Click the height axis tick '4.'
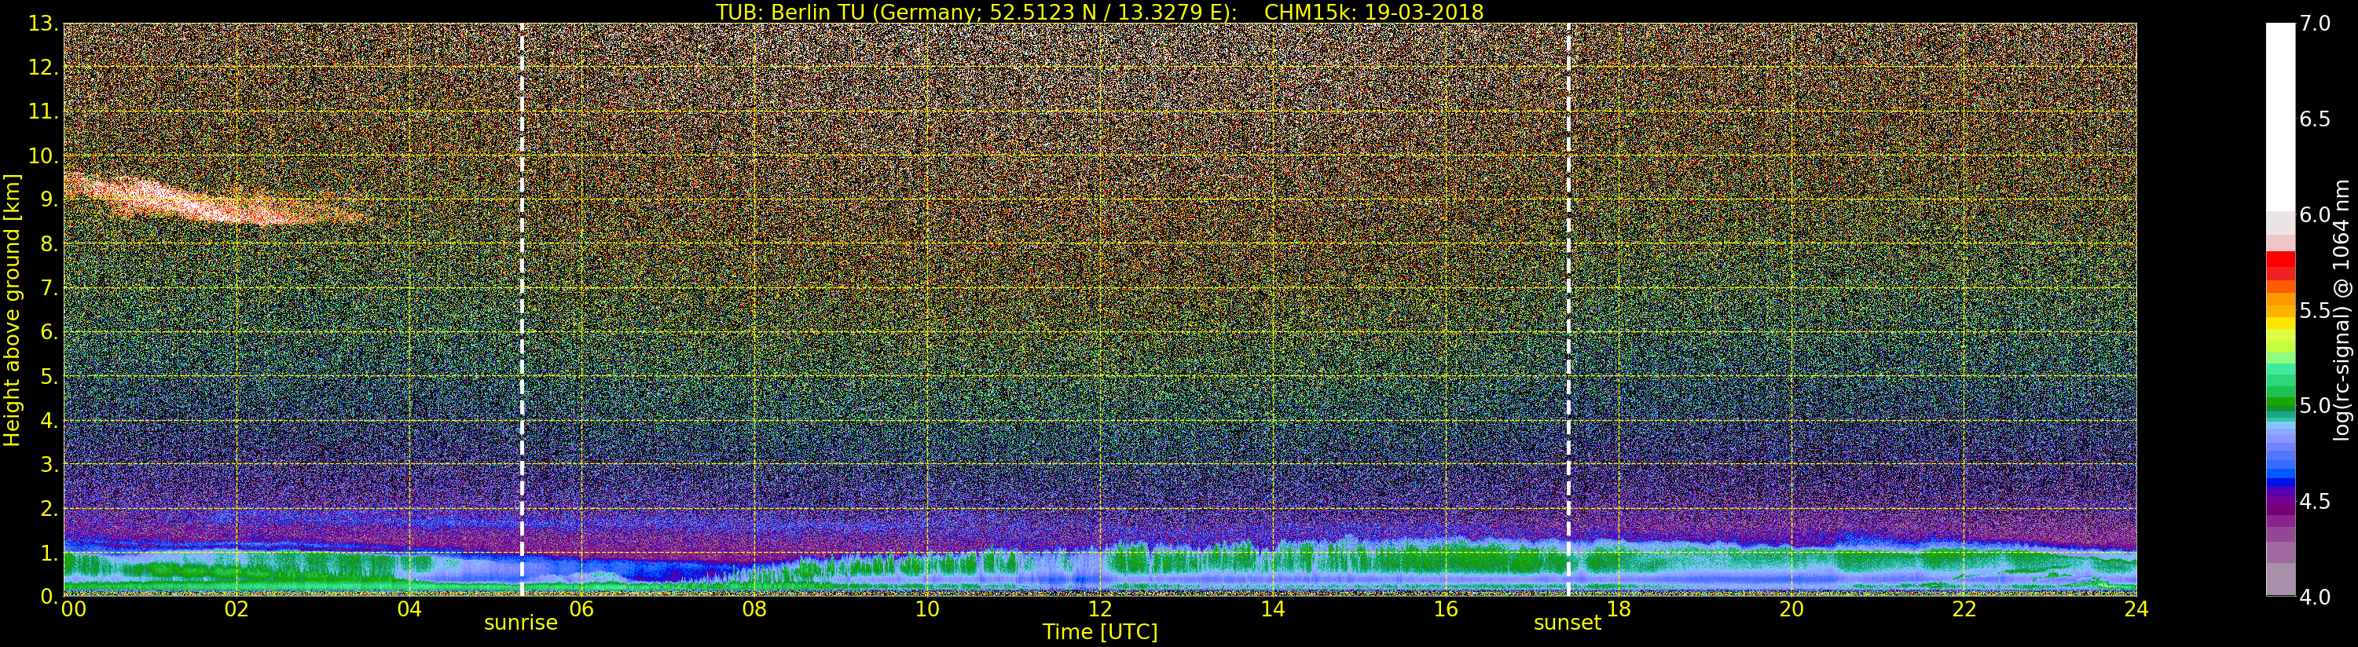 [x=49, y=420]
